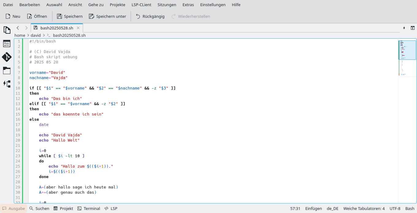Show the Terminal panel
The height and width of the screenshot is (213, 417).
pyautogui.click(x=89, y=208)
